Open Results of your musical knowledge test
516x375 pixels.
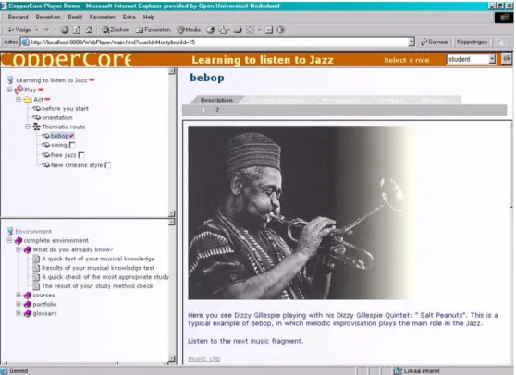pos(98,268)
